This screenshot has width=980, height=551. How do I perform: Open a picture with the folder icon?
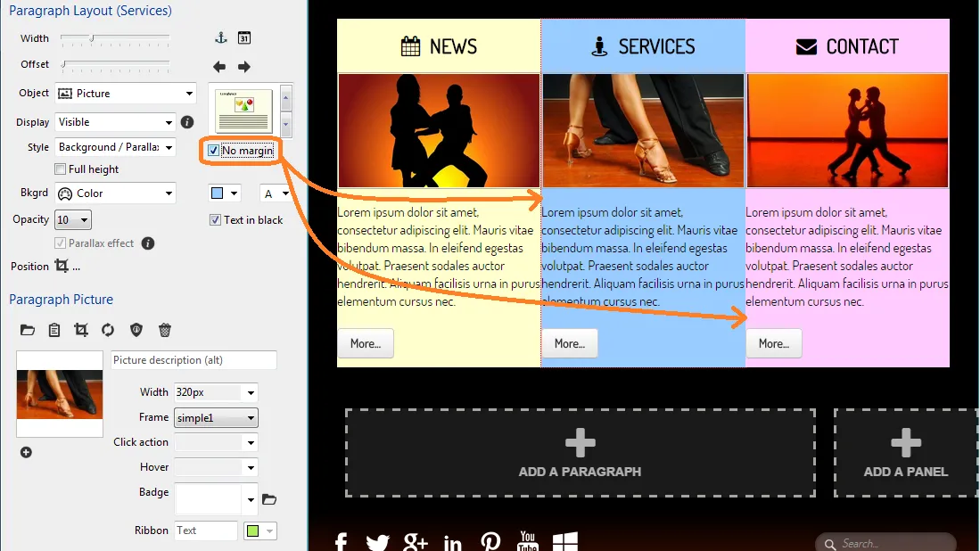(x=28, y=330)
